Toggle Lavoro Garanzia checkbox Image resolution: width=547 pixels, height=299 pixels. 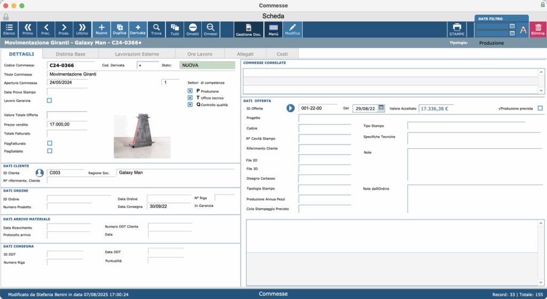(x=49, y=100)
